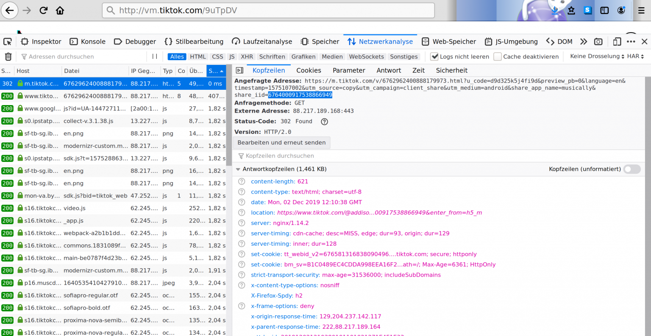Select the 'Alles' request filter
This screenshot has height=336, width=651.
tap(177, 57)
